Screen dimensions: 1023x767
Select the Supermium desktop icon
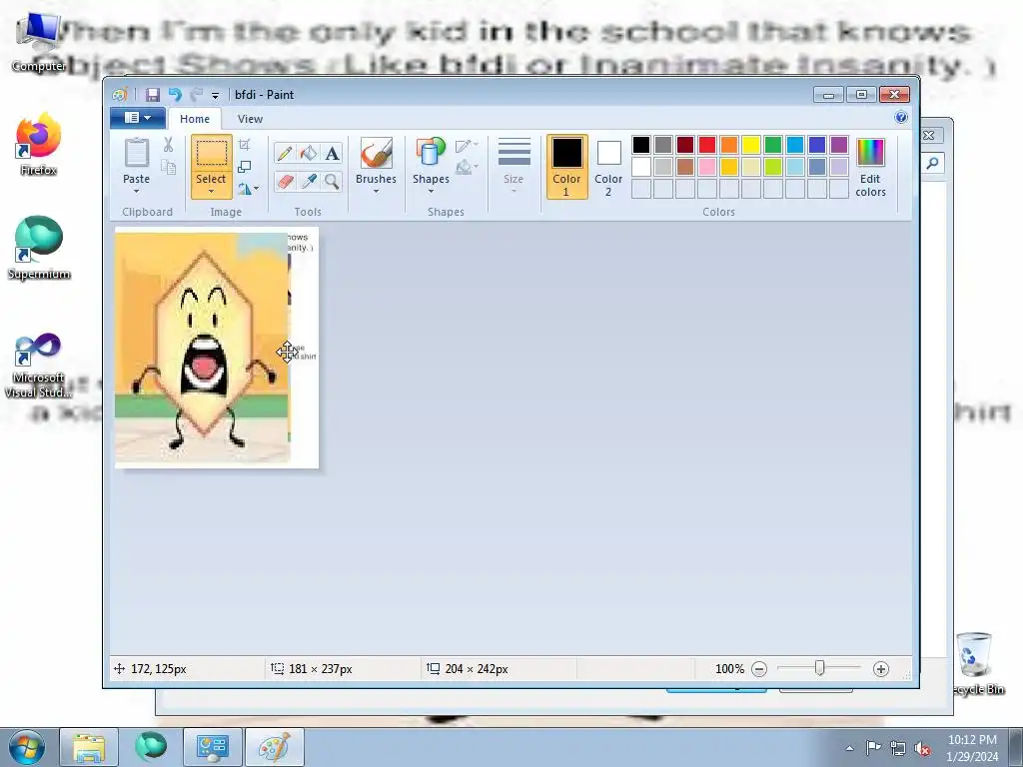[x=39, y=248]
